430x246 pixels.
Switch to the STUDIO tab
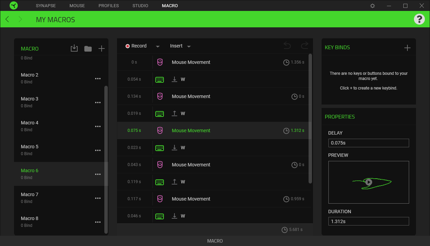[x=140, y=6]
